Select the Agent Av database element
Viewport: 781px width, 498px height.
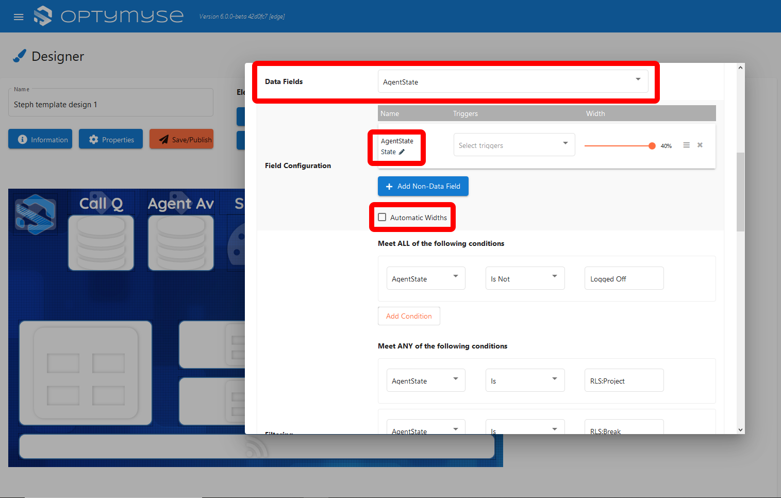point(180,242)
